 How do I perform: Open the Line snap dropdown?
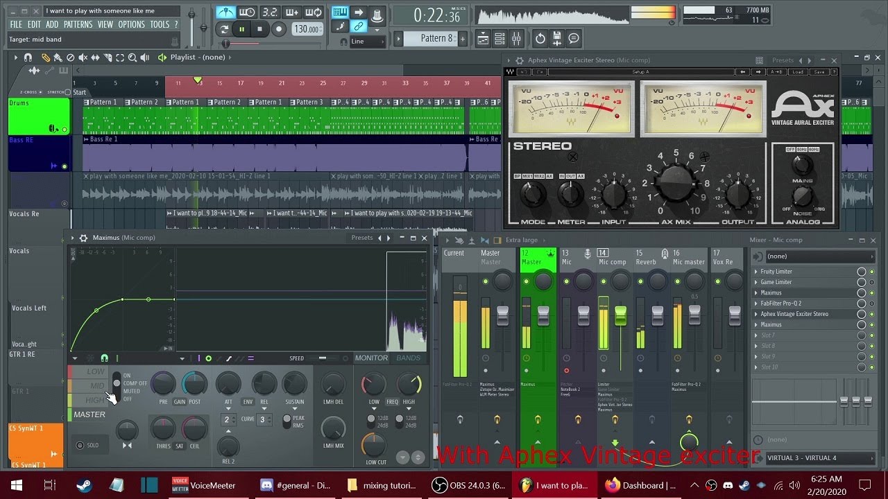367,42
